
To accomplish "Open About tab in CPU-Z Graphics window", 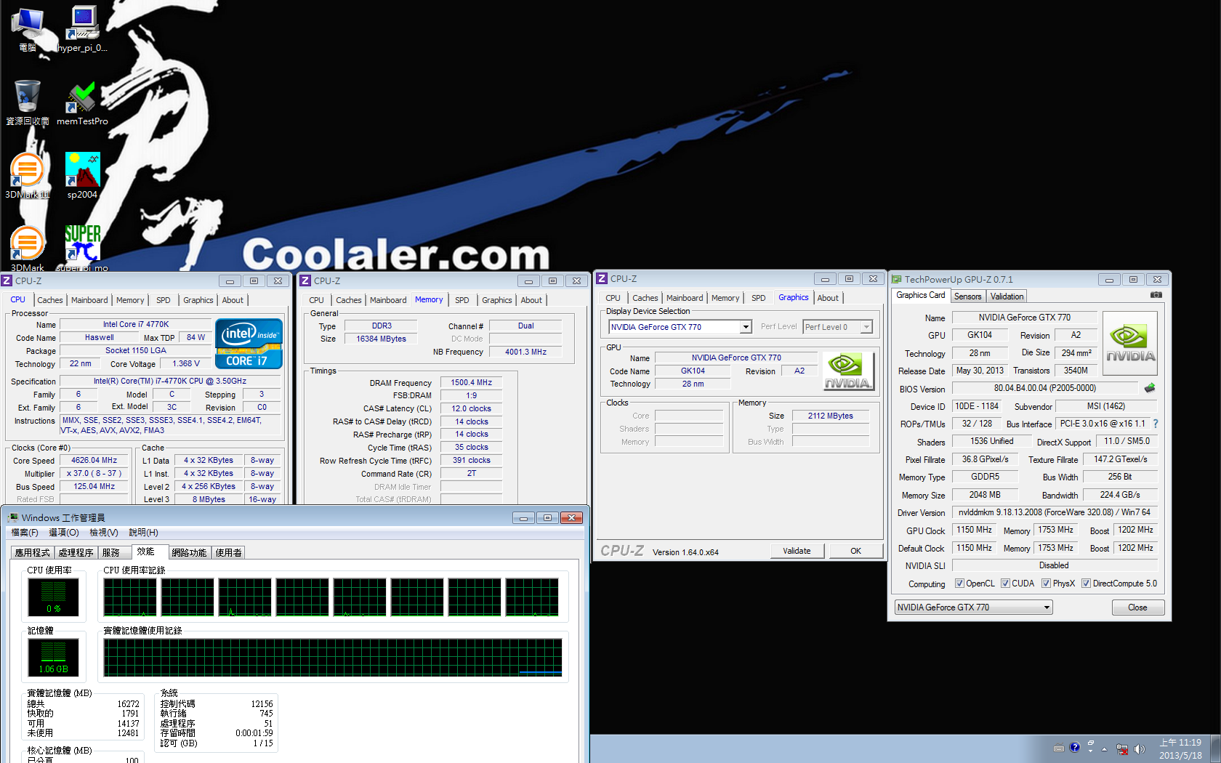I will click(x=828, y=298).
